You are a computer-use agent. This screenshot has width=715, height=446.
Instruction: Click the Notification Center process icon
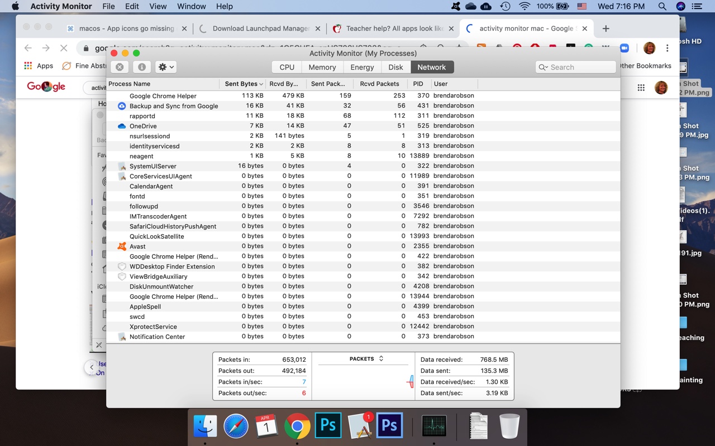click(x=122, y=337)
